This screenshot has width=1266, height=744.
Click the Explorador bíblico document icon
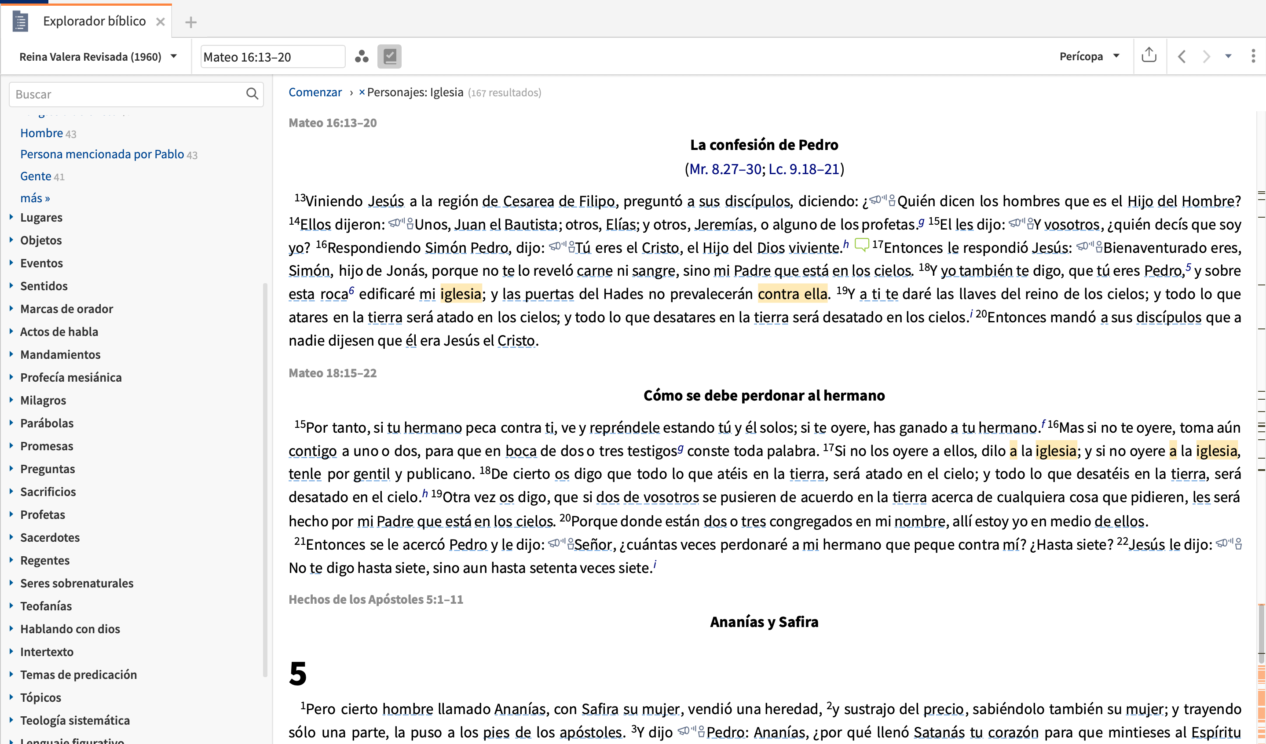click(20, 22)
